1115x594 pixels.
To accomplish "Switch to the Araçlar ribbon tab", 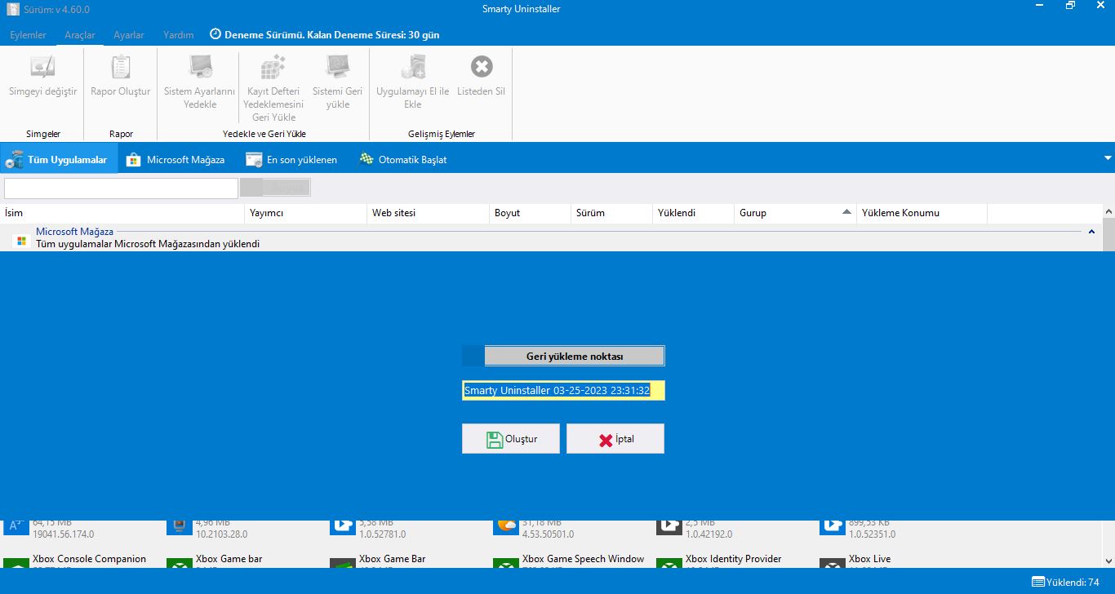I will click(80, 35).
